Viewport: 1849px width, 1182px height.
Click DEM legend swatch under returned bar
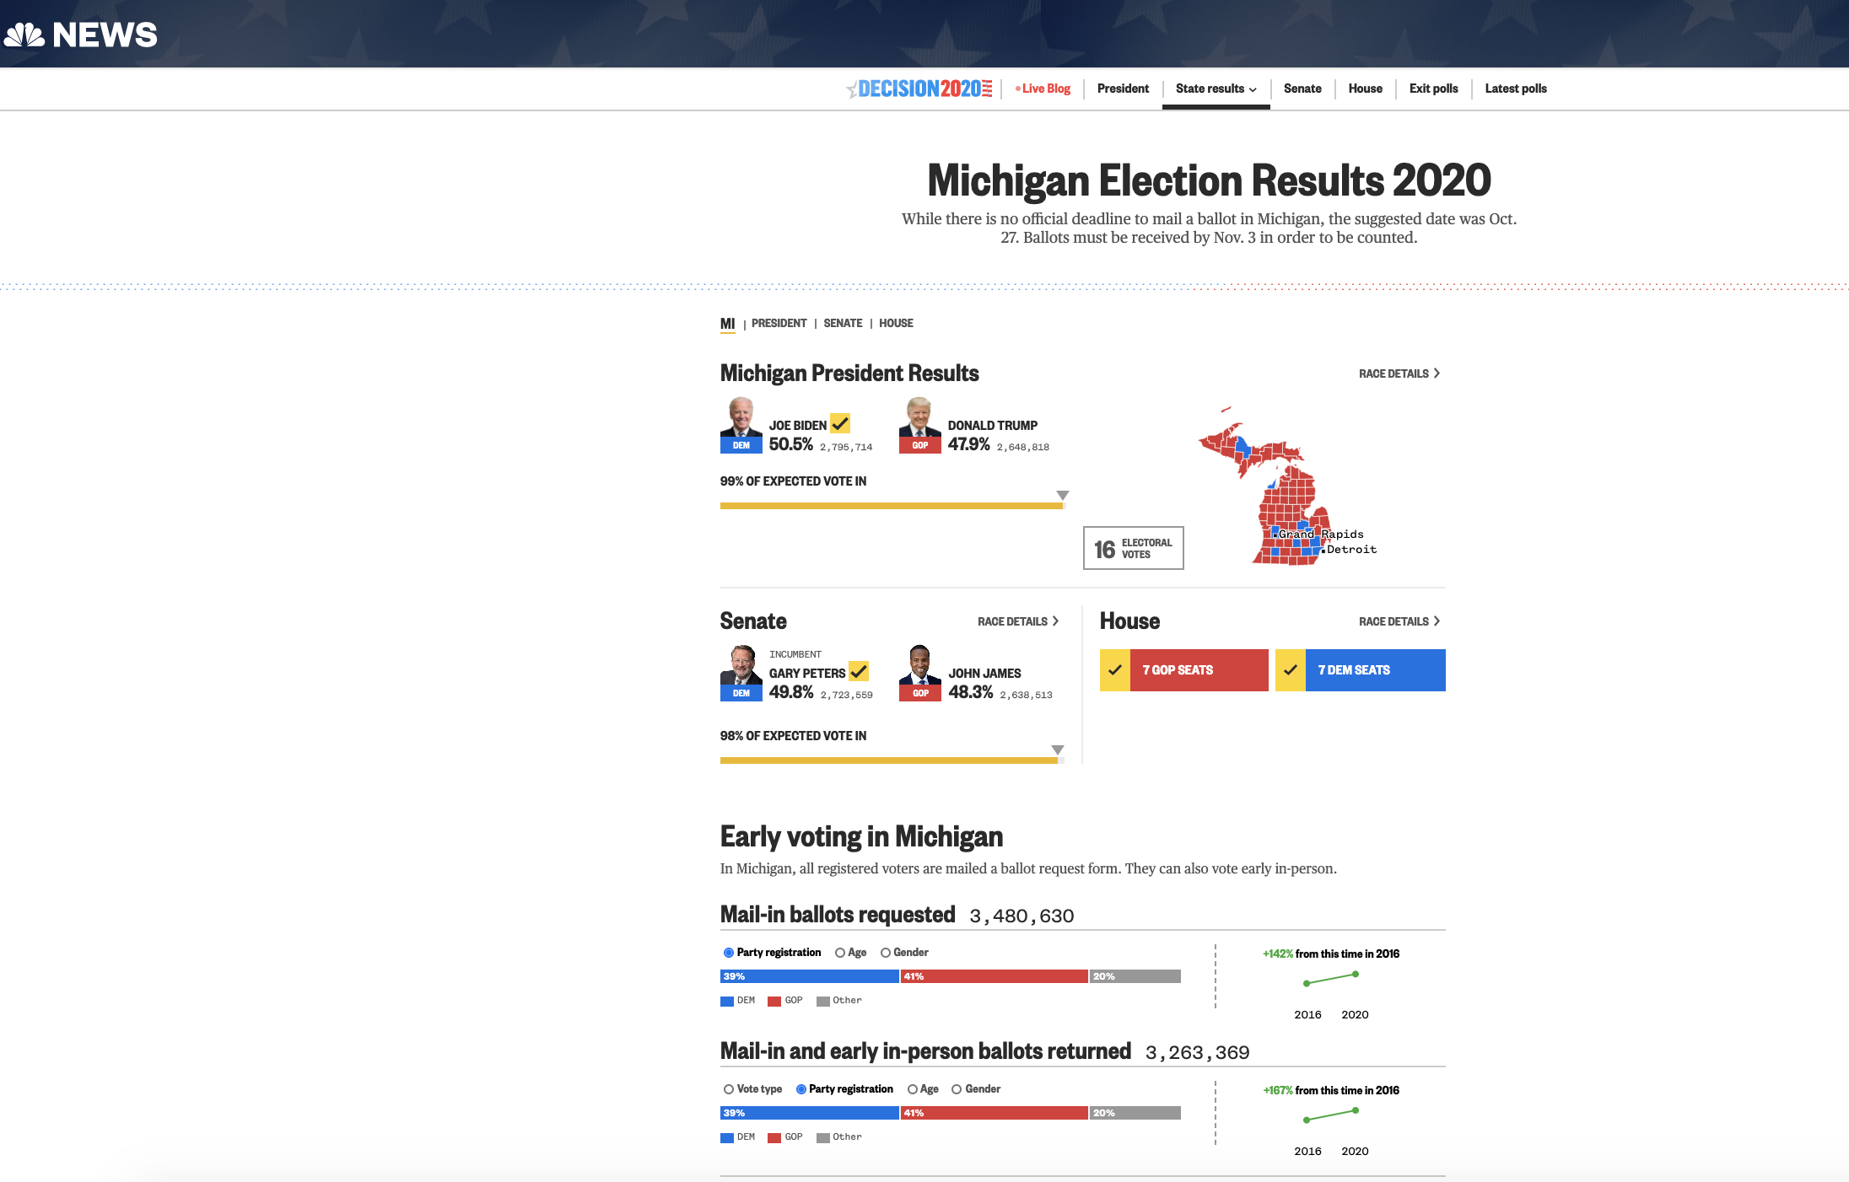727,1138
